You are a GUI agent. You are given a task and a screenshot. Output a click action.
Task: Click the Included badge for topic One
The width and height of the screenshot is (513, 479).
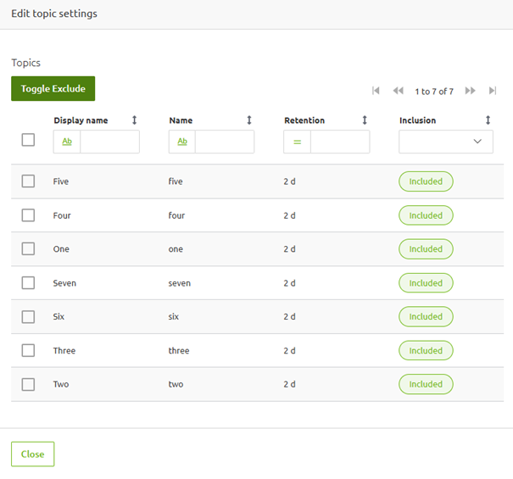(426, 249)
